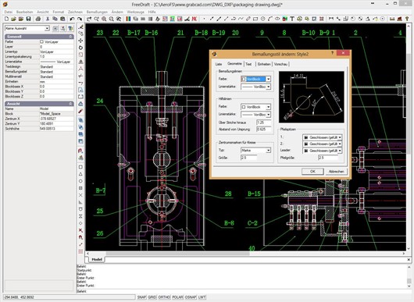The image size is (414, 302).
Task: Toggle SNAP in the status bar
Action: click(141, 297)
